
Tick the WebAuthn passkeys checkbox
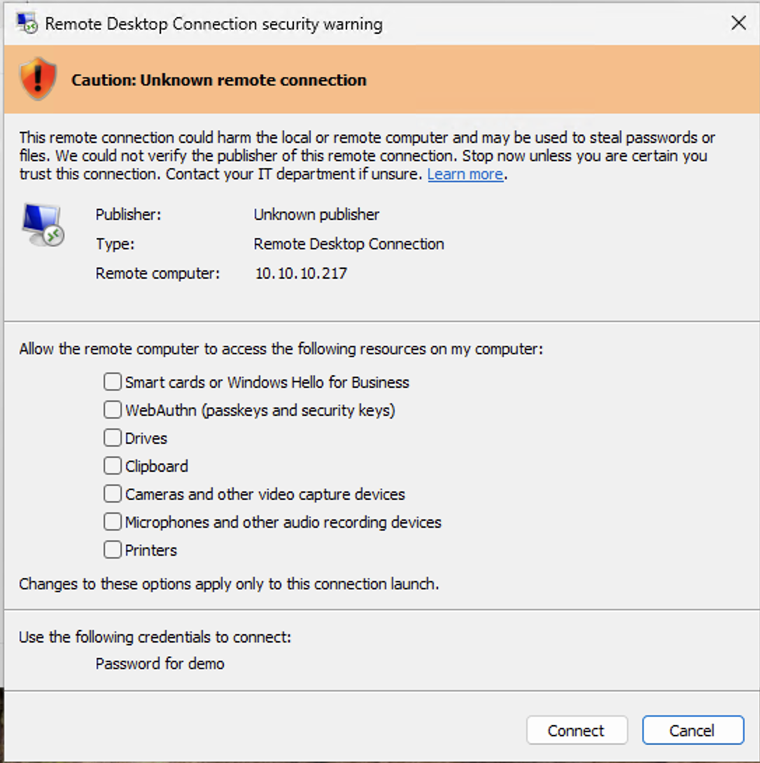coord(113,409)
